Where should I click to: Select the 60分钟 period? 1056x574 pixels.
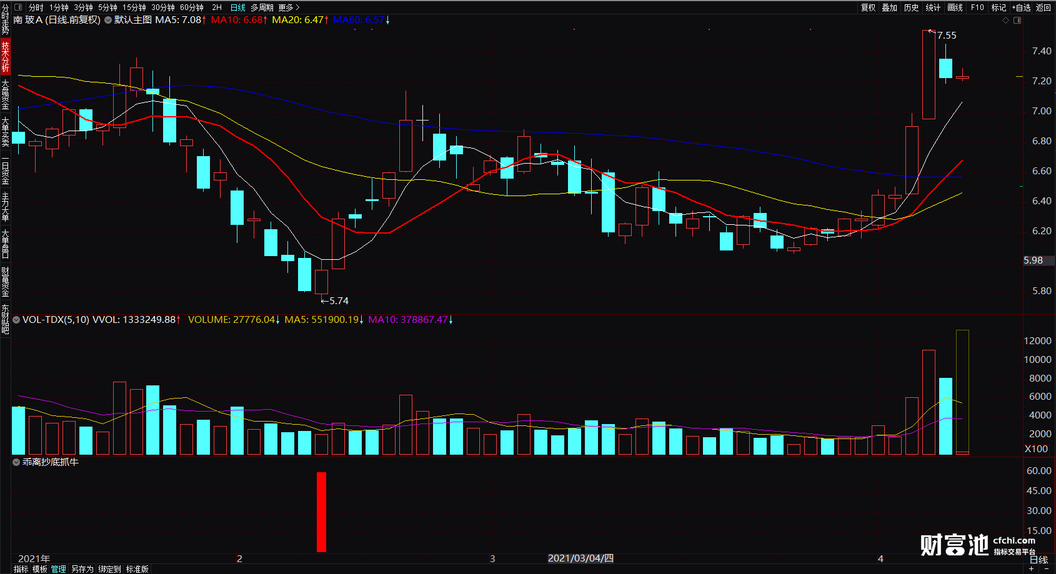(x=192, y=7)
